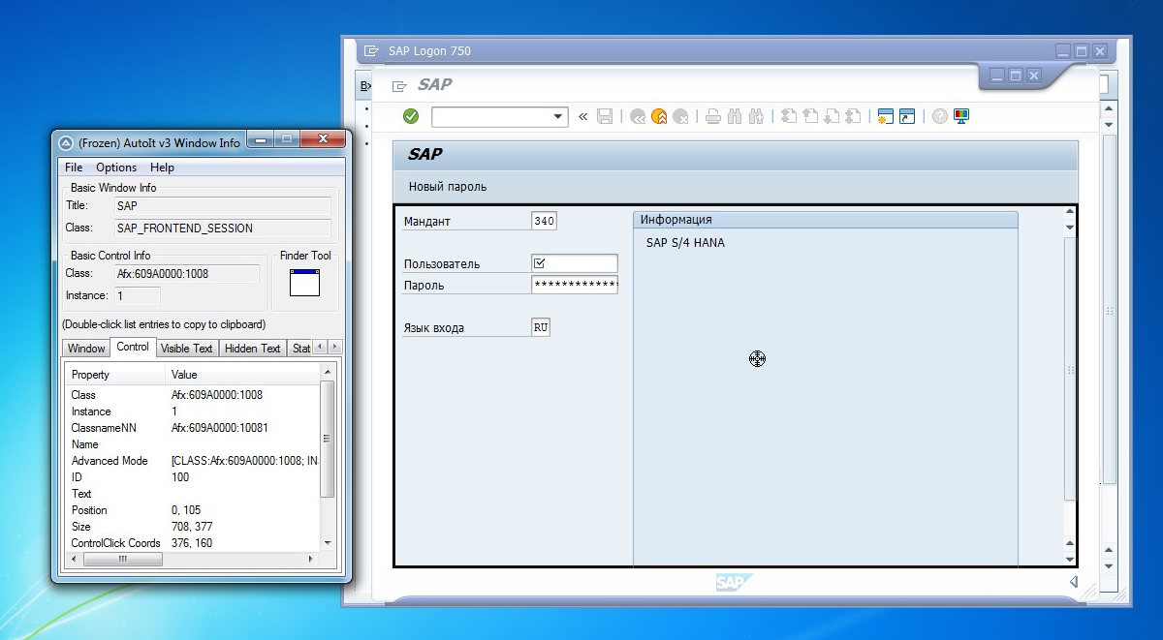Click the Save diskette icon

(605, 116)
